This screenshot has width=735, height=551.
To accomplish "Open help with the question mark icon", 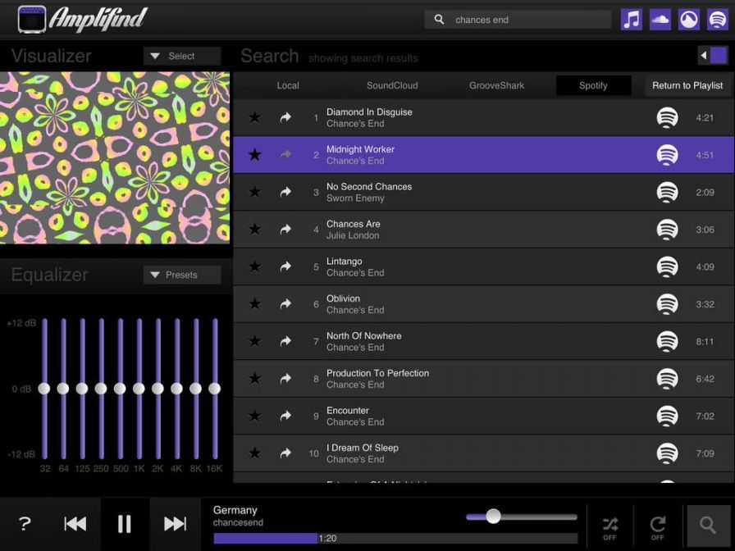I will point(25,524).
